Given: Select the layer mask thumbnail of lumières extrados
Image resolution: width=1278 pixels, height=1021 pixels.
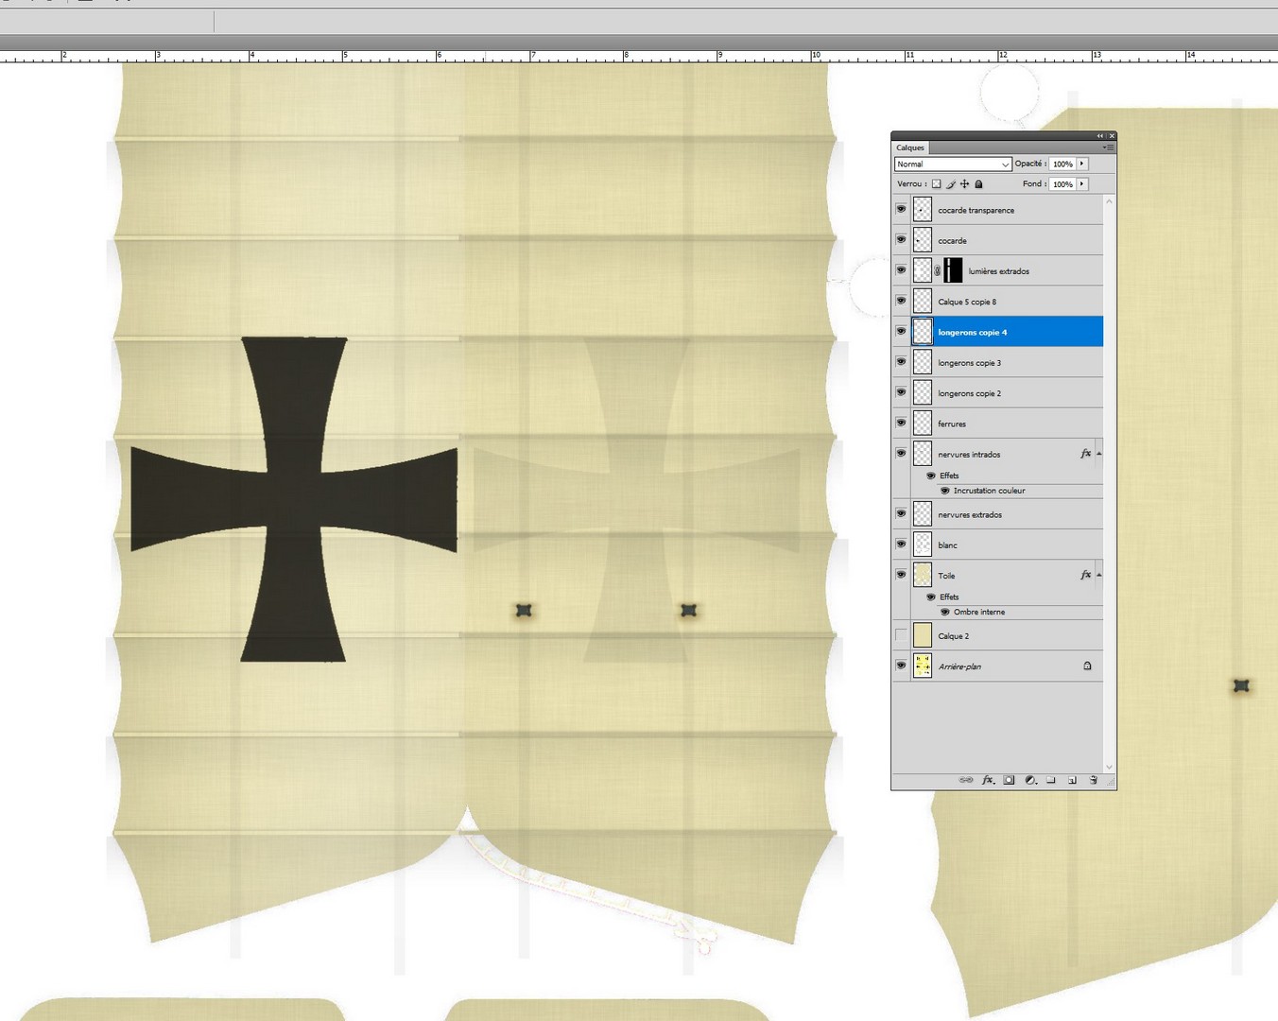Looking at the screenshot, I should (953, 270).
